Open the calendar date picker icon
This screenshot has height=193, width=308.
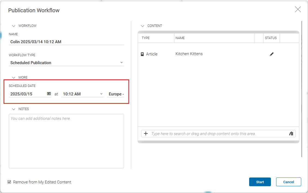pos(49,94)
